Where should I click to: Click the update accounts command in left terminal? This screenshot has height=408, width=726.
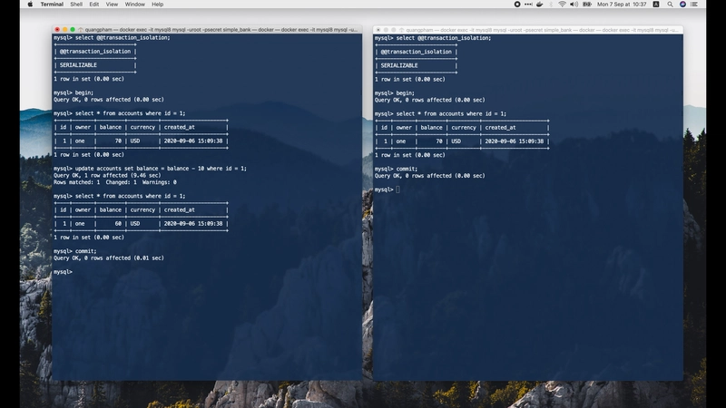(161, 169)
